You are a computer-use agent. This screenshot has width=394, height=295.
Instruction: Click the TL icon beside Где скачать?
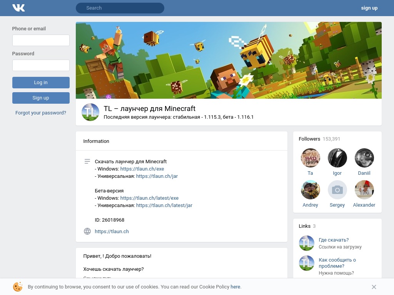point(307,243)
